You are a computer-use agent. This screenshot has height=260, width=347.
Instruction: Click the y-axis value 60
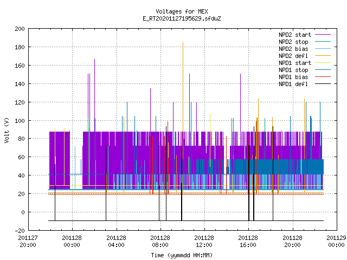[x=22, y=157]
